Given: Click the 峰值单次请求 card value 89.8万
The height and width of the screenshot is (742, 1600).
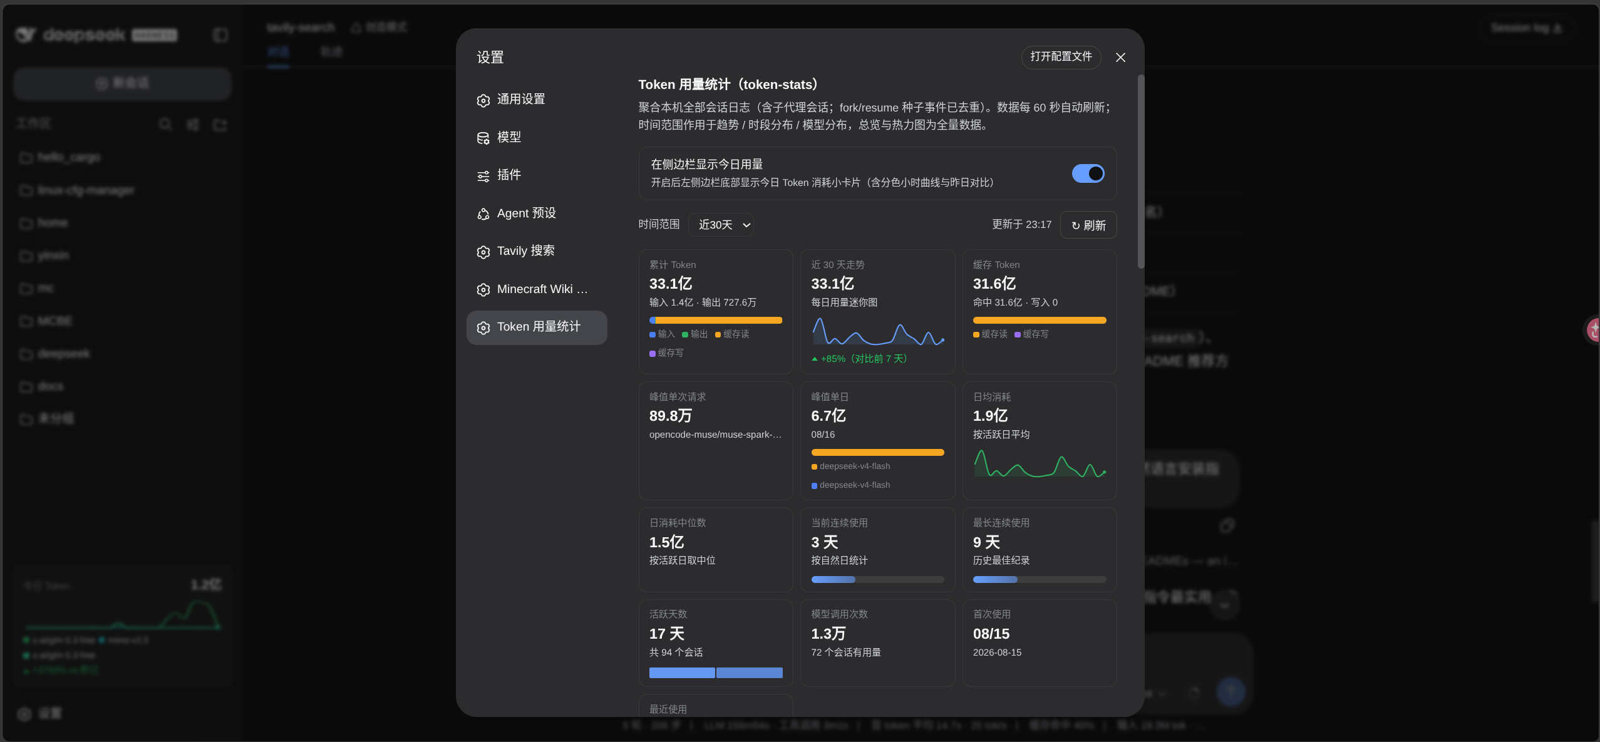Looking at the screenshot, I should (x=671, y=416).
